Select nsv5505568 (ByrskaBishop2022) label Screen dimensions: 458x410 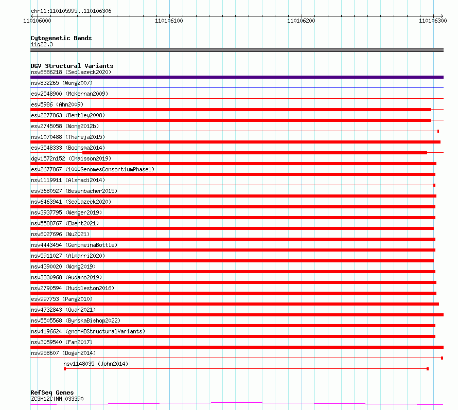tap(76, 320)
